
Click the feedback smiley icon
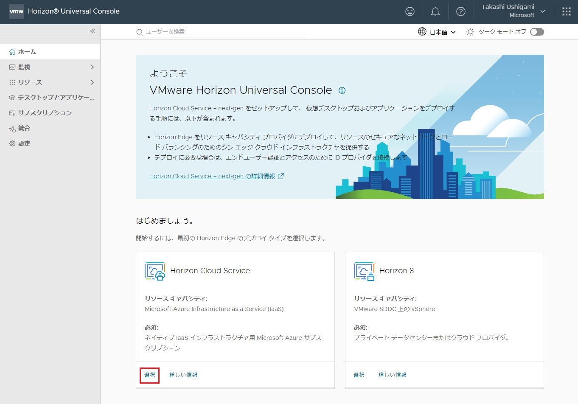point(410,11)
